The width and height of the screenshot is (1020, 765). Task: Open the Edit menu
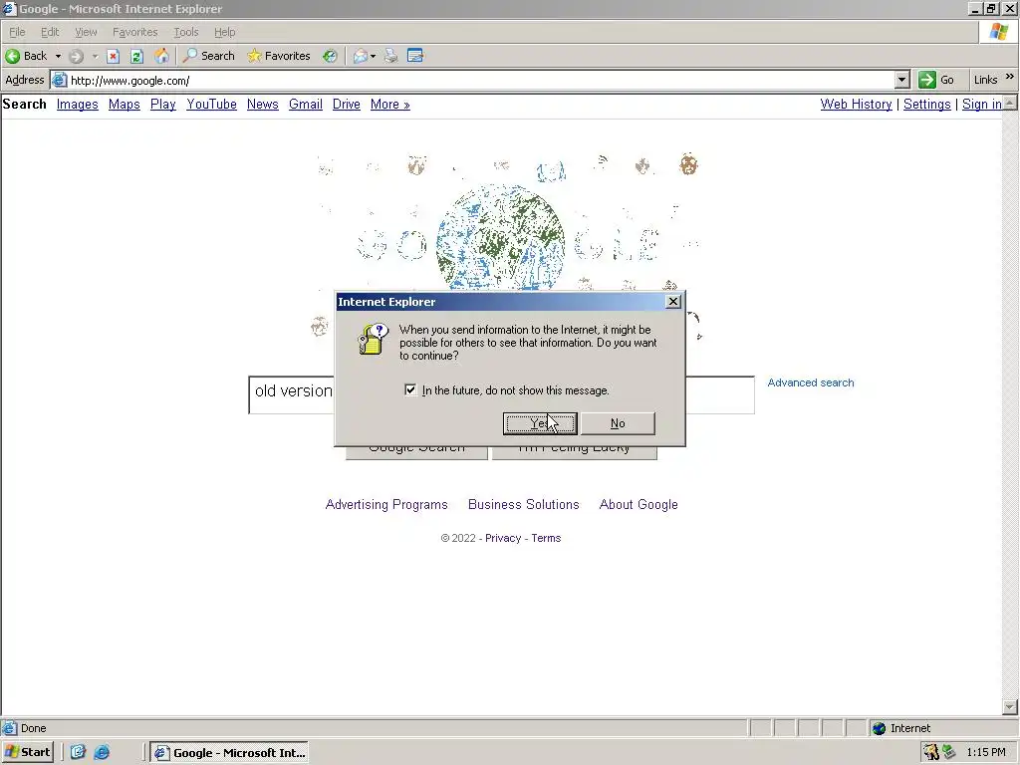50,32
